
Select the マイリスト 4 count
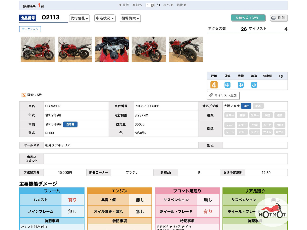pos(286,29)
